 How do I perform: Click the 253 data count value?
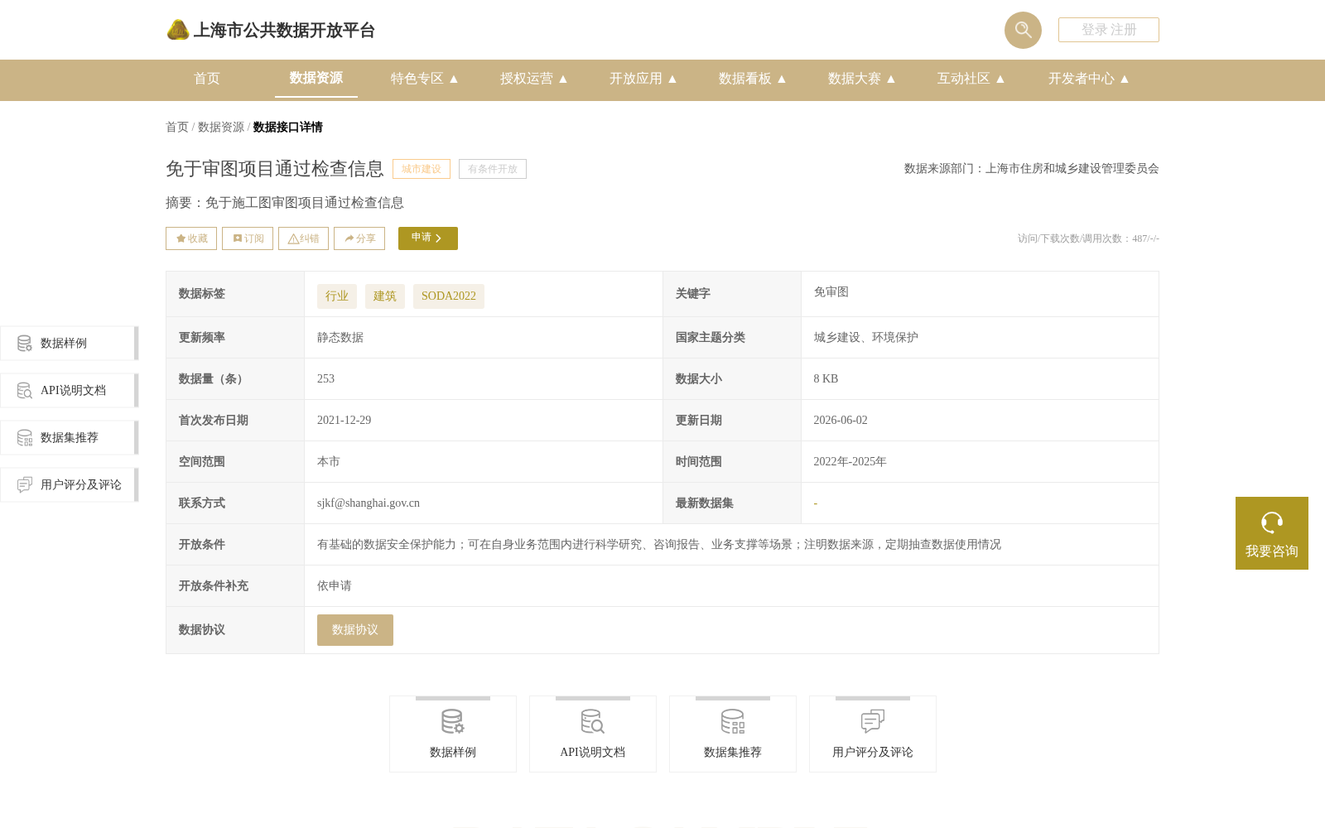[325, 378]
